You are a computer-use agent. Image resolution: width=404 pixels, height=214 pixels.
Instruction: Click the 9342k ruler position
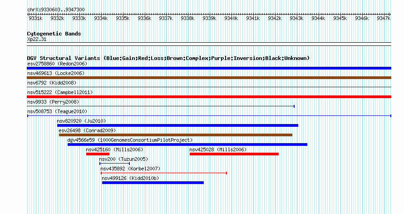coord(275,18)
